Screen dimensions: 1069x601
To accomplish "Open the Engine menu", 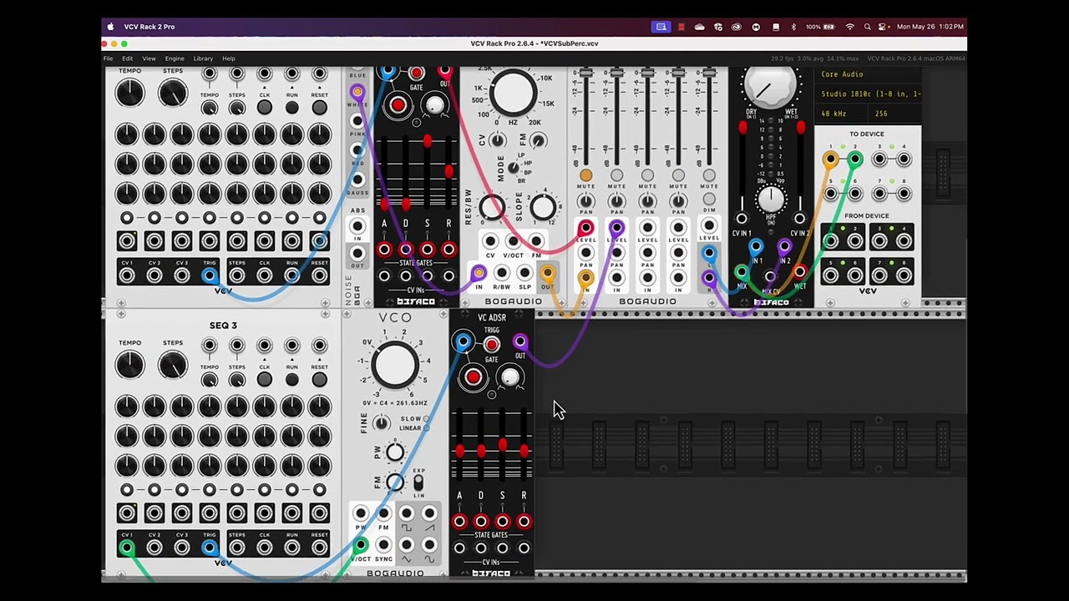I will tap(175, 58).
